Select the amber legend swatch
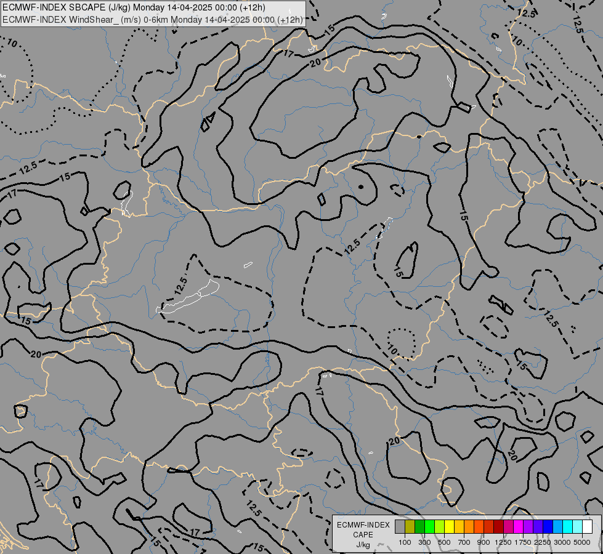The height and width of the screenshot is (554, 603). [x=459, y=526]
